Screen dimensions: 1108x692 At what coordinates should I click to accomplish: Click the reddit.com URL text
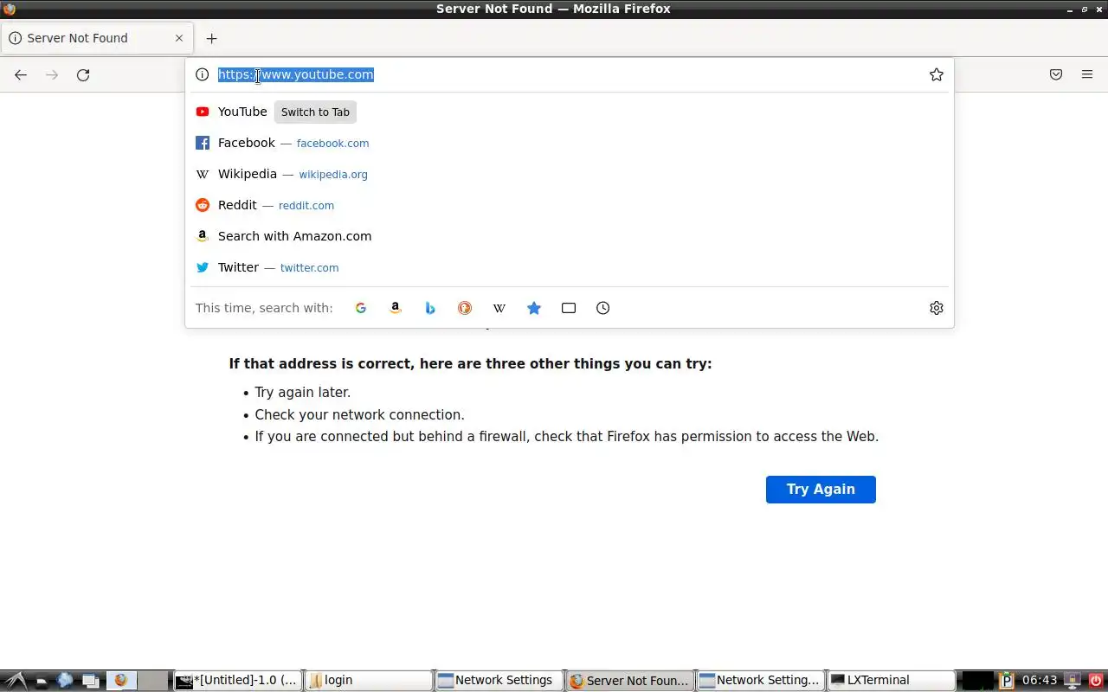(x=306, y=206)
